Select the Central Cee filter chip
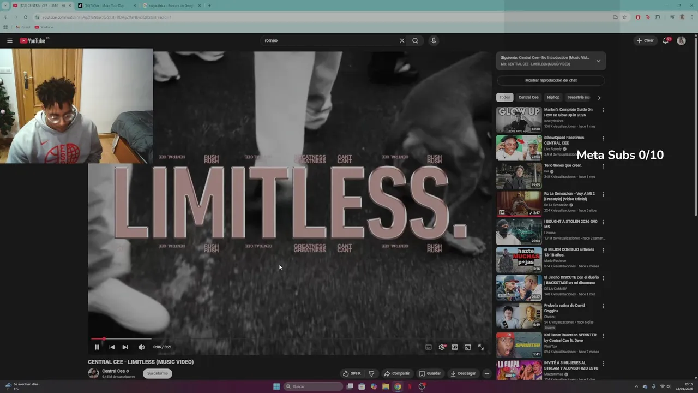 coord(528,97)
